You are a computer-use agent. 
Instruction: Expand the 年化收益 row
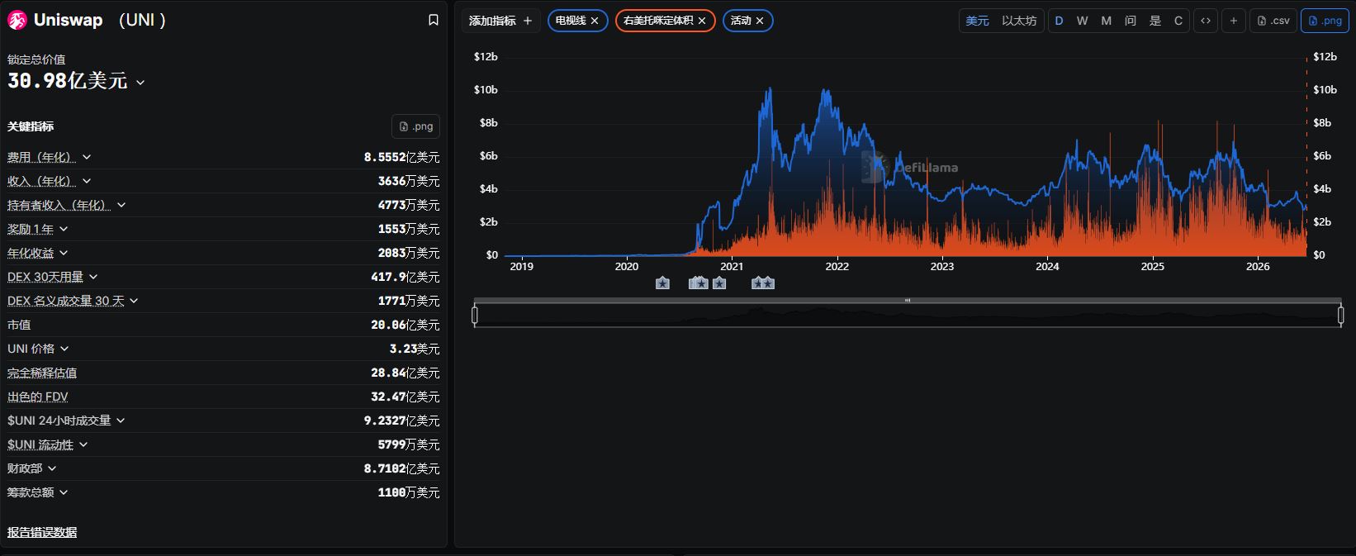coord(64,253)
